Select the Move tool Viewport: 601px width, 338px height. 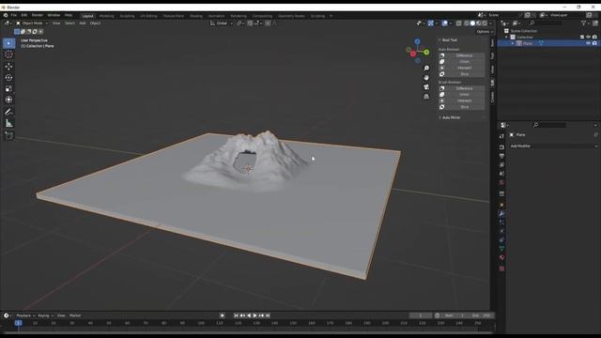(x=8, y=67)
